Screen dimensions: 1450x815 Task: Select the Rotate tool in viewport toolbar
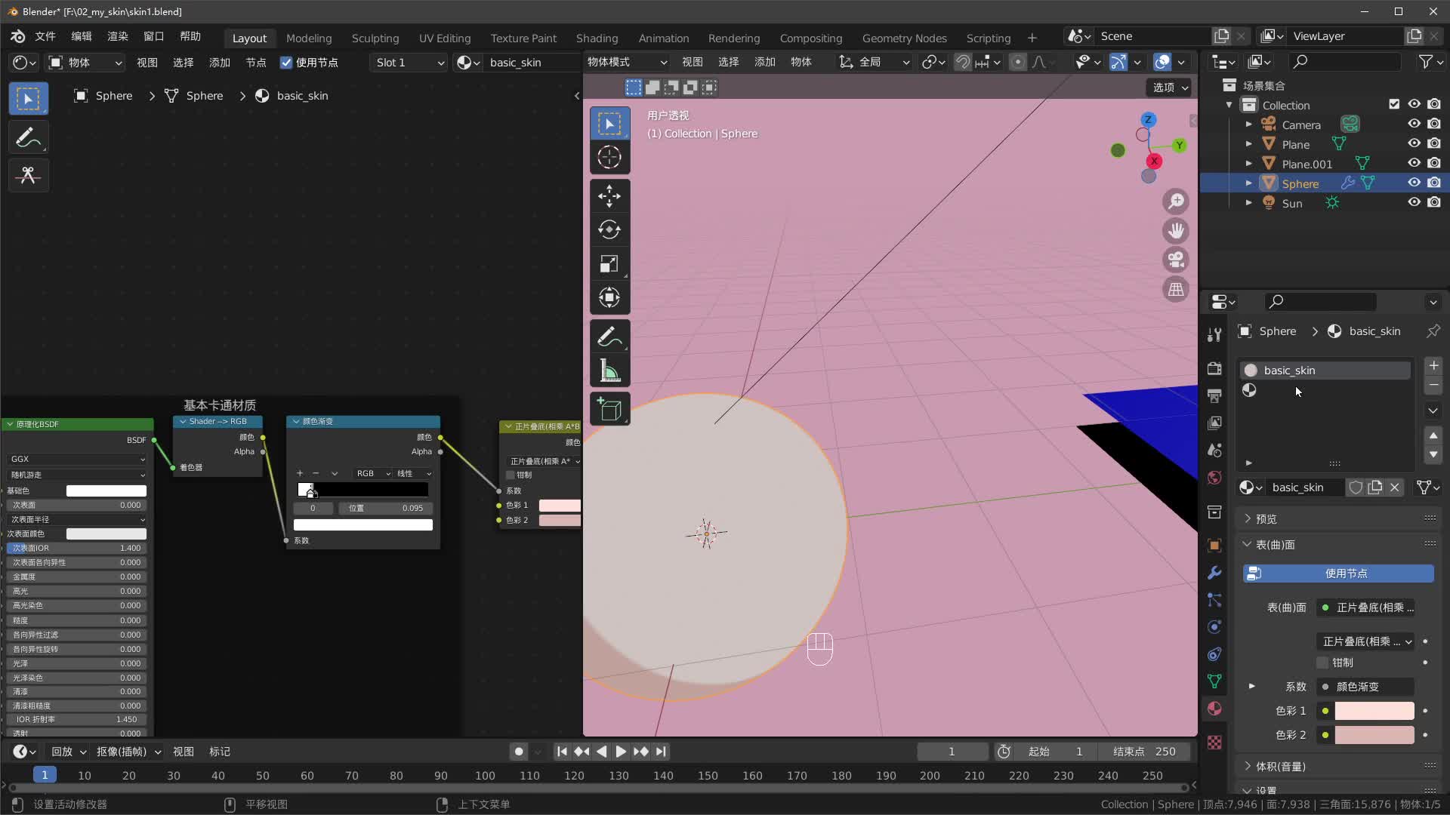609,229
